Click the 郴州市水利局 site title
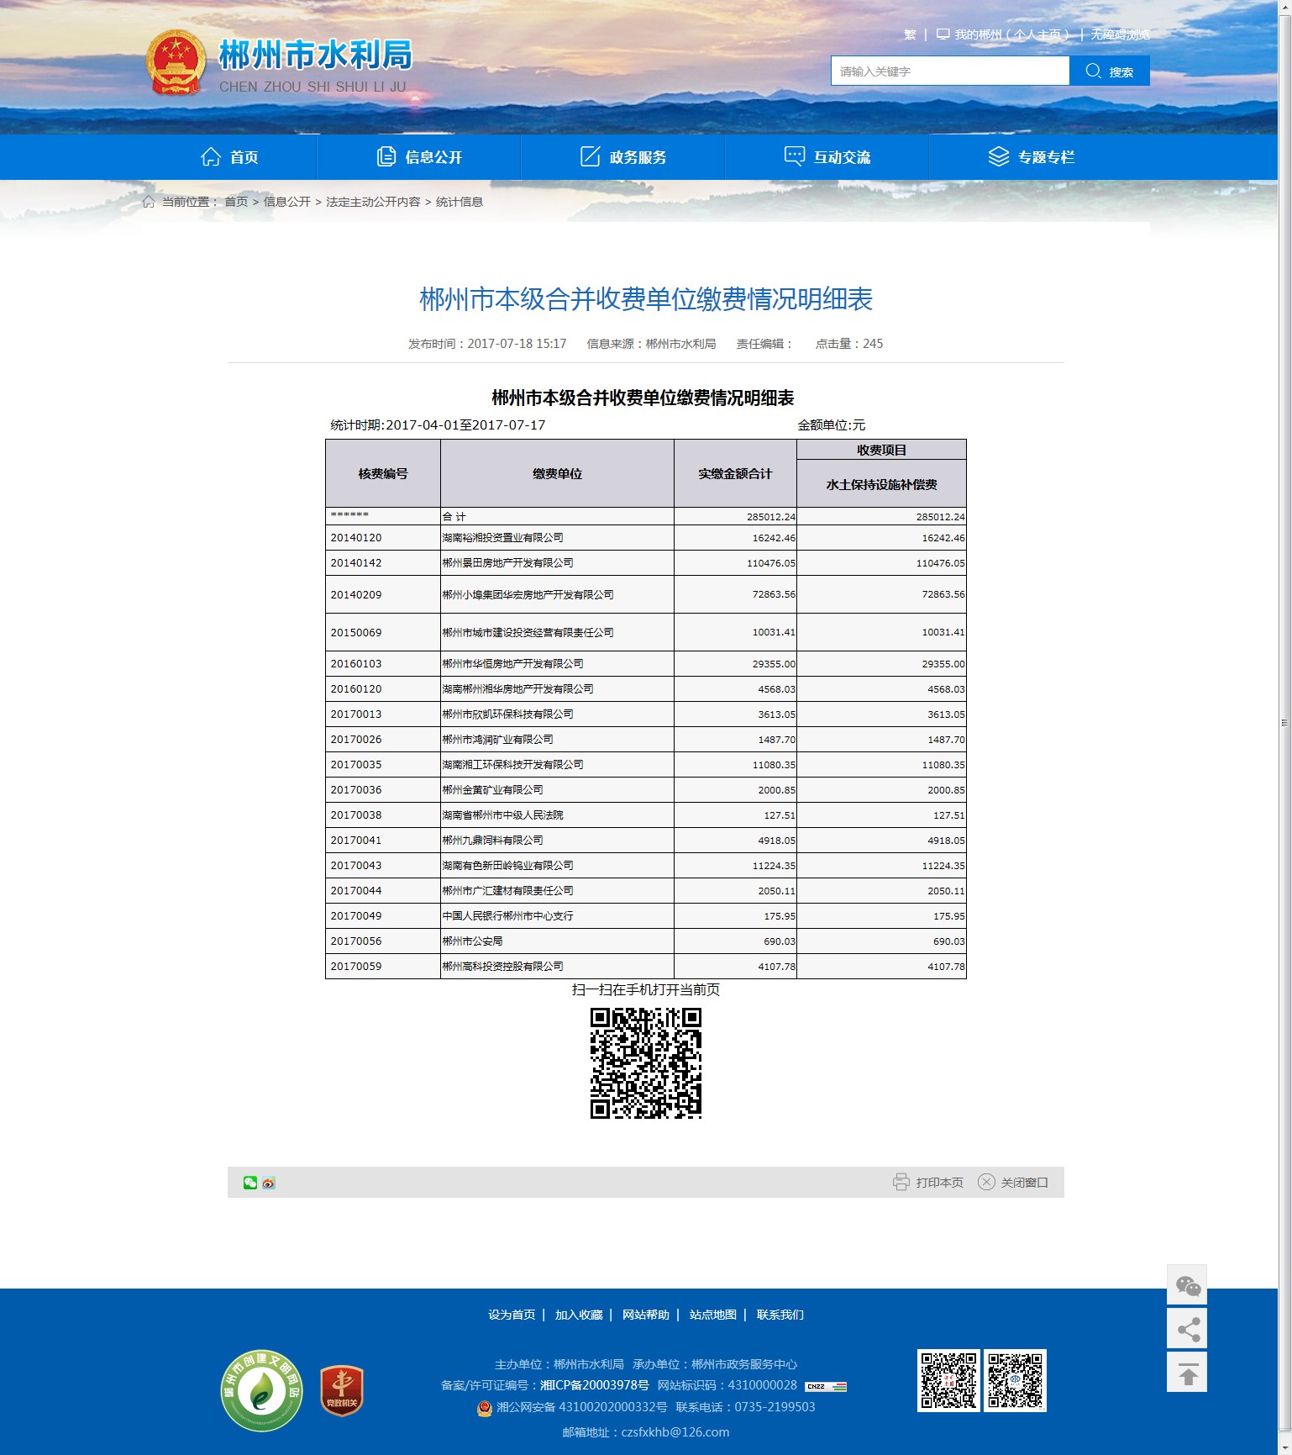Viewport: 1292px width, 1455px height. click(315, 55)
